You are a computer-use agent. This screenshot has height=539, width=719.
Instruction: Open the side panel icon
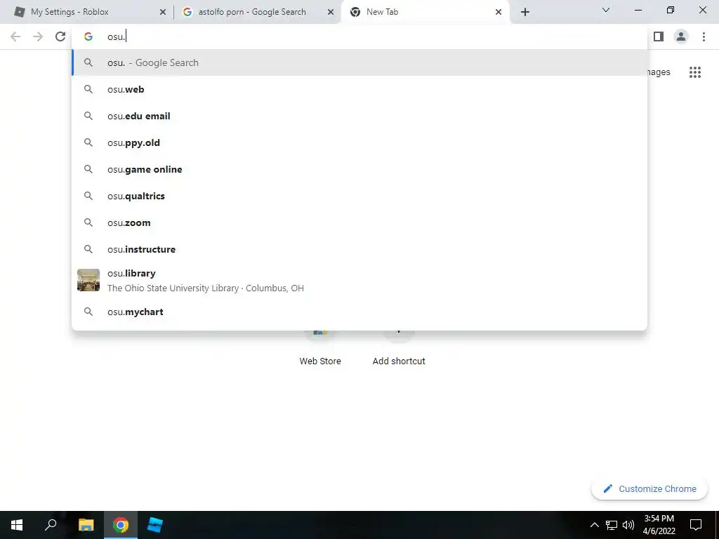(x=659, y=36)
